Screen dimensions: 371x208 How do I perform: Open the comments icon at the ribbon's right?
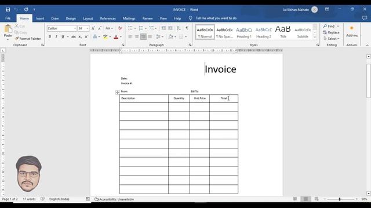coord(365,18)
